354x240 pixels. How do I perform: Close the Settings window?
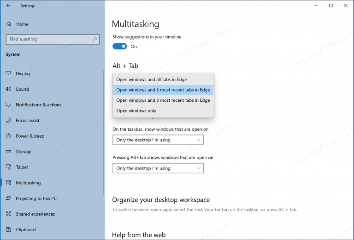(346, 6)
